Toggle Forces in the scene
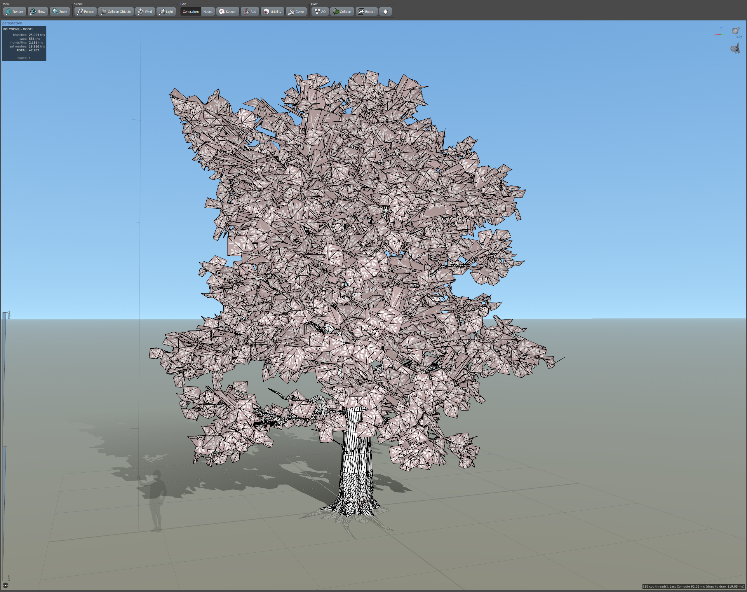Screen dimensions: 747x592 85,11
